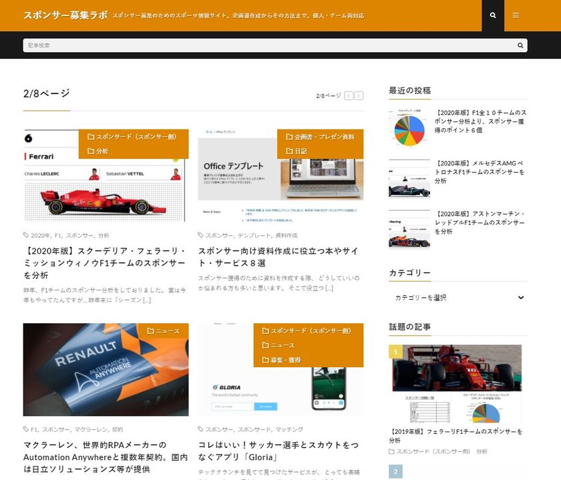The height and width of the screenshot is (480, 561).
Task: Open the hamburger navigation menu
Action: pos(516,15)
